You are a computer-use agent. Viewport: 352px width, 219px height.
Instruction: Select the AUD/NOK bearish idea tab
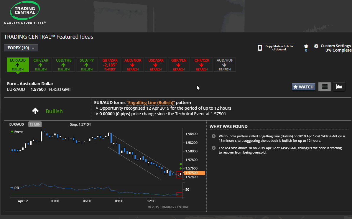133,65
